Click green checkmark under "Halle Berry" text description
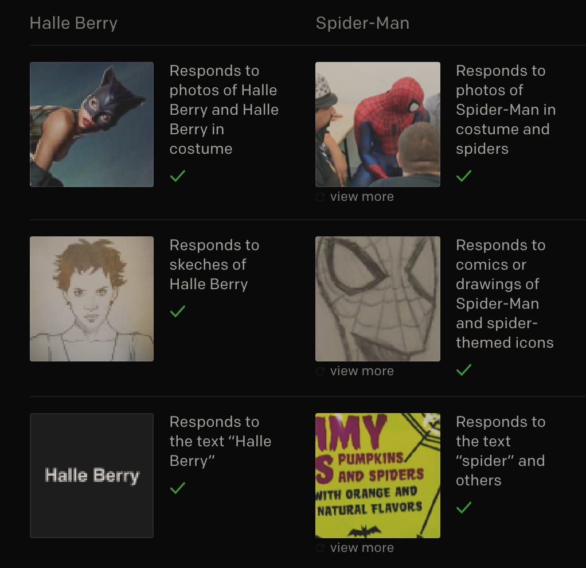The height and width of the screenshot is (568, 586). (178, 488)
